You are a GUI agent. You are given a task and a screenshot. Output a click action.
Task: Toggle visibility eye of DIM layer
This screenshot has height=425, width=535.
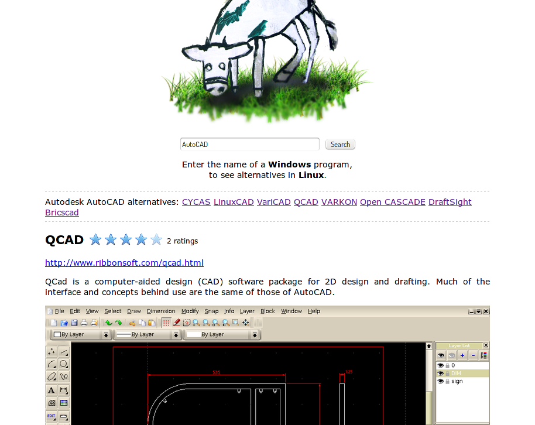pos(441,373)
